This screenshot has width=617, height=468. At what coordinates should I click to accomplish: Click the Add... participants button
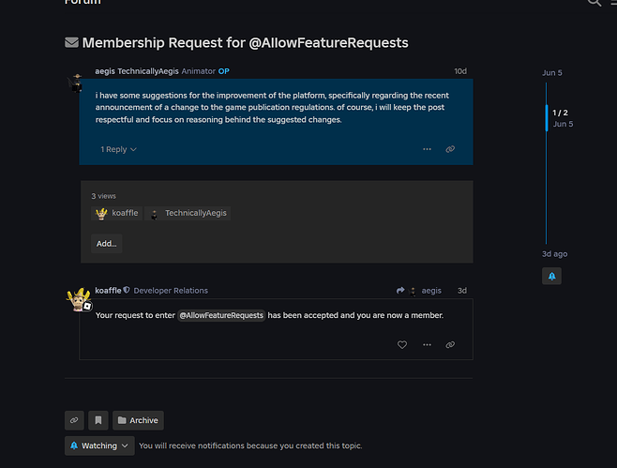(107, 244)
